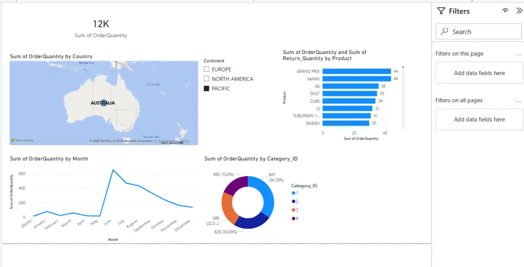
Task: Click the '628 (24.08%)' data label
Action: coord(225,231)
